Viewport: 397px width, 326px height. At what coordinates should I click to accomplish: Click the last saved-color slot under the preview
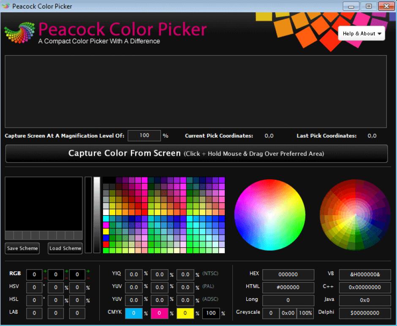tap(78, 235)
